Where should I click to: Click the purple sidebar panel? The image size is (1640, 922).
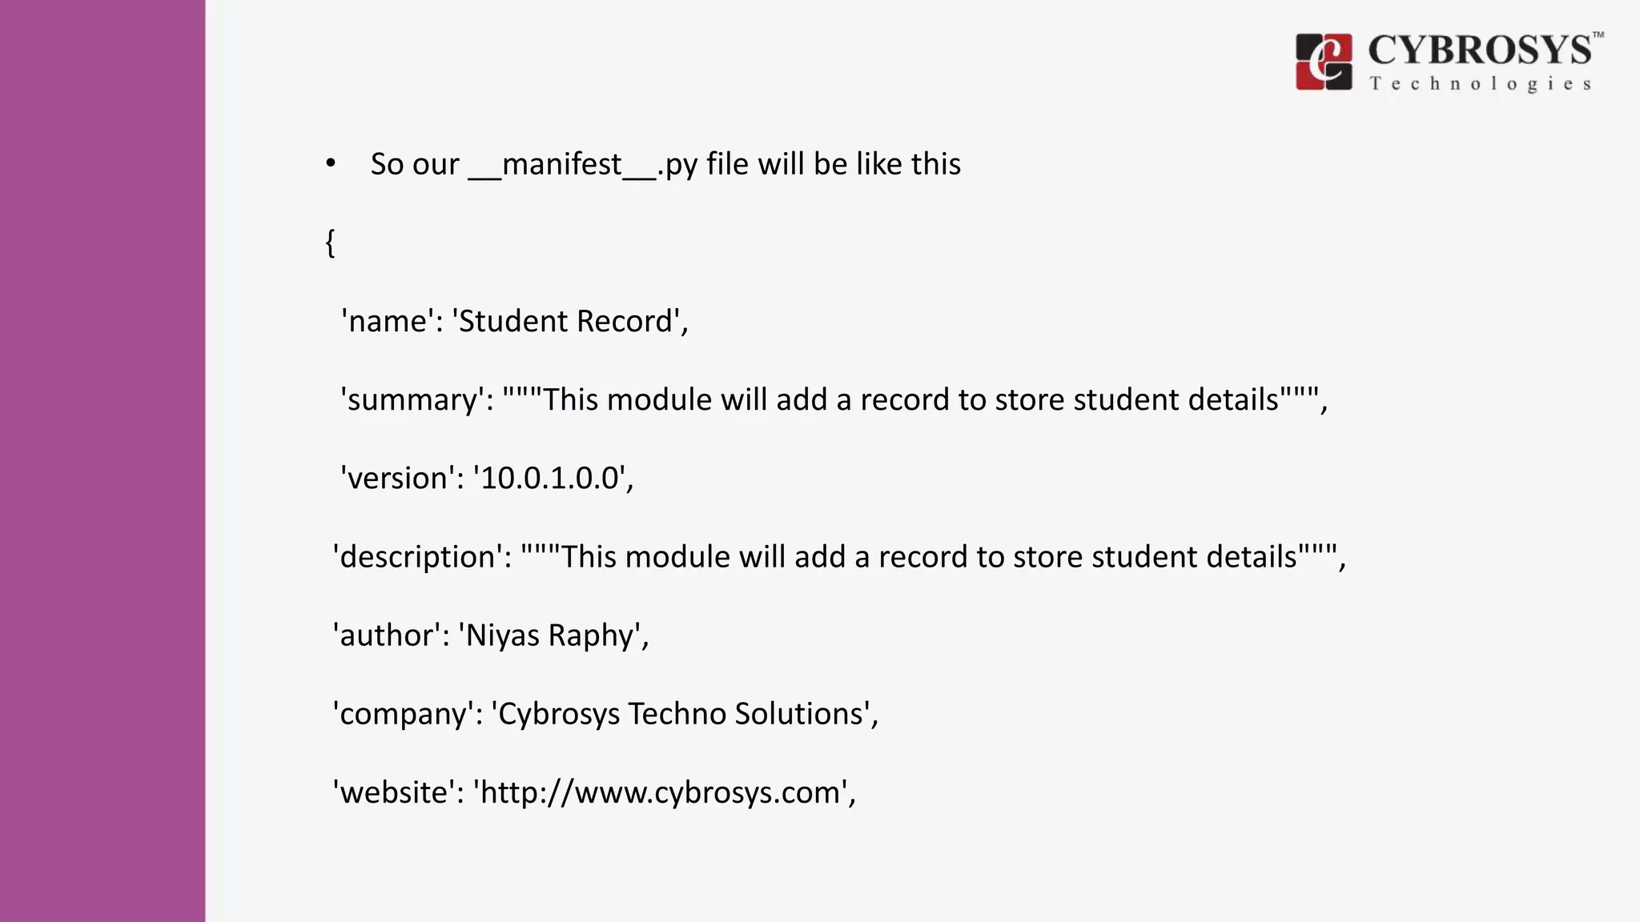tap(102, 461)
